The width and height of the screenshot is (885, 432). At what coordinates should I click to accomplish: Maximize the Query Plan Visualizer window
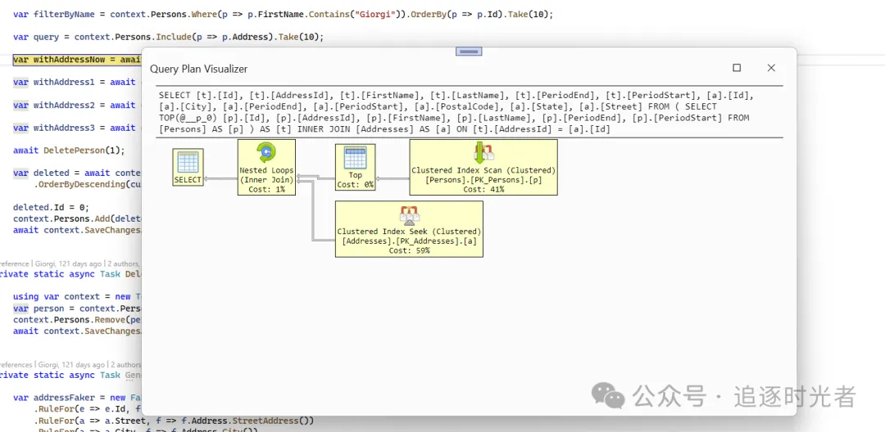coord(737,68)
